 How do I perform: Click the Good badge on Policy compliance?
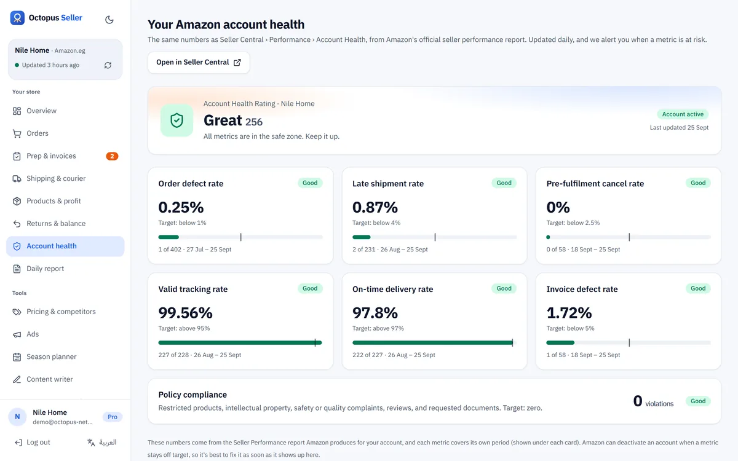coord(698,401)
